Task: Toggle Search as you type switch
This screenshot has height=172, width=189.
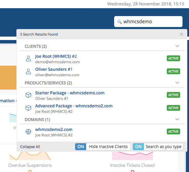Action: pos(158,147)
